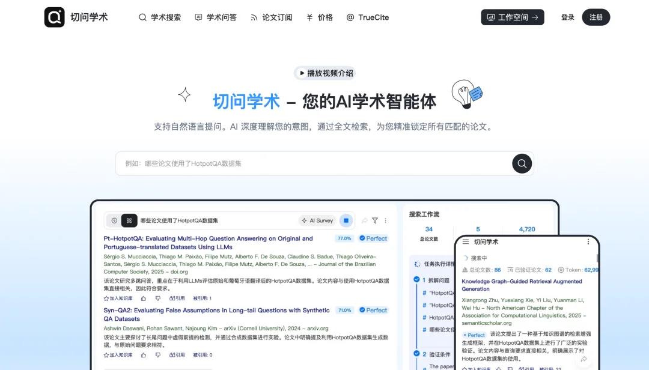Screen dimensions: 649x370
Task: Click the citation 引用 icon under Syn-QA2 paper
Action: tap(177, 354)
